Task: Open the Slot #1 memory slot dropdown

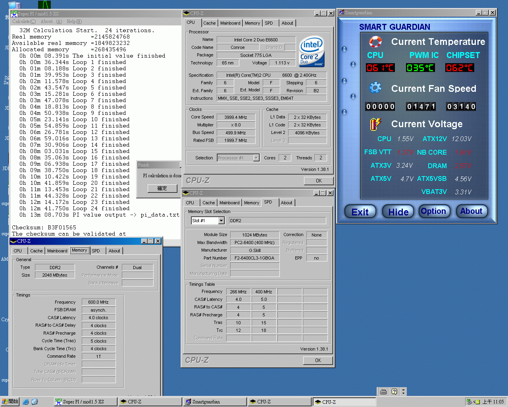Action: click(x=221, y=221)
